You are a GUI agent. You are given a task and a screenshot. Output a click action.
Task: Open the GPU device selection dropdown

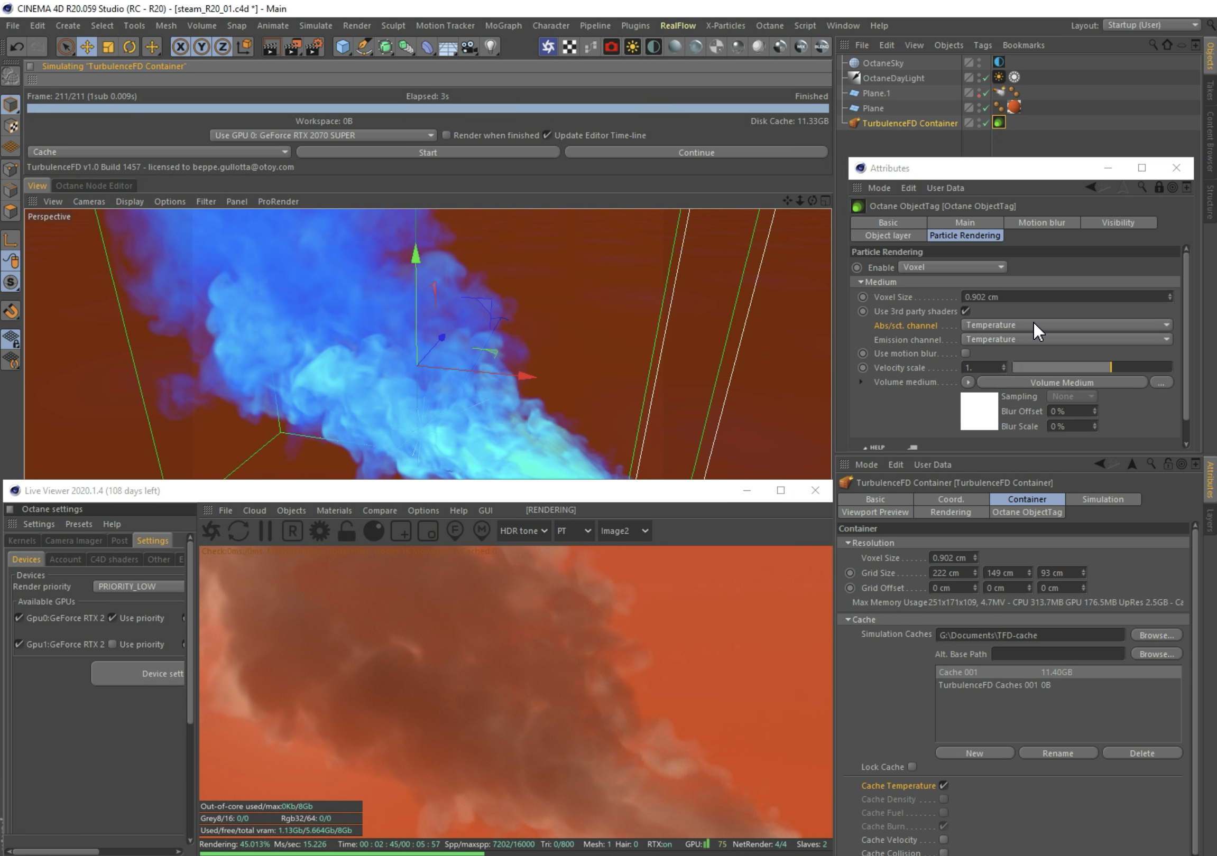click(323, 135)
